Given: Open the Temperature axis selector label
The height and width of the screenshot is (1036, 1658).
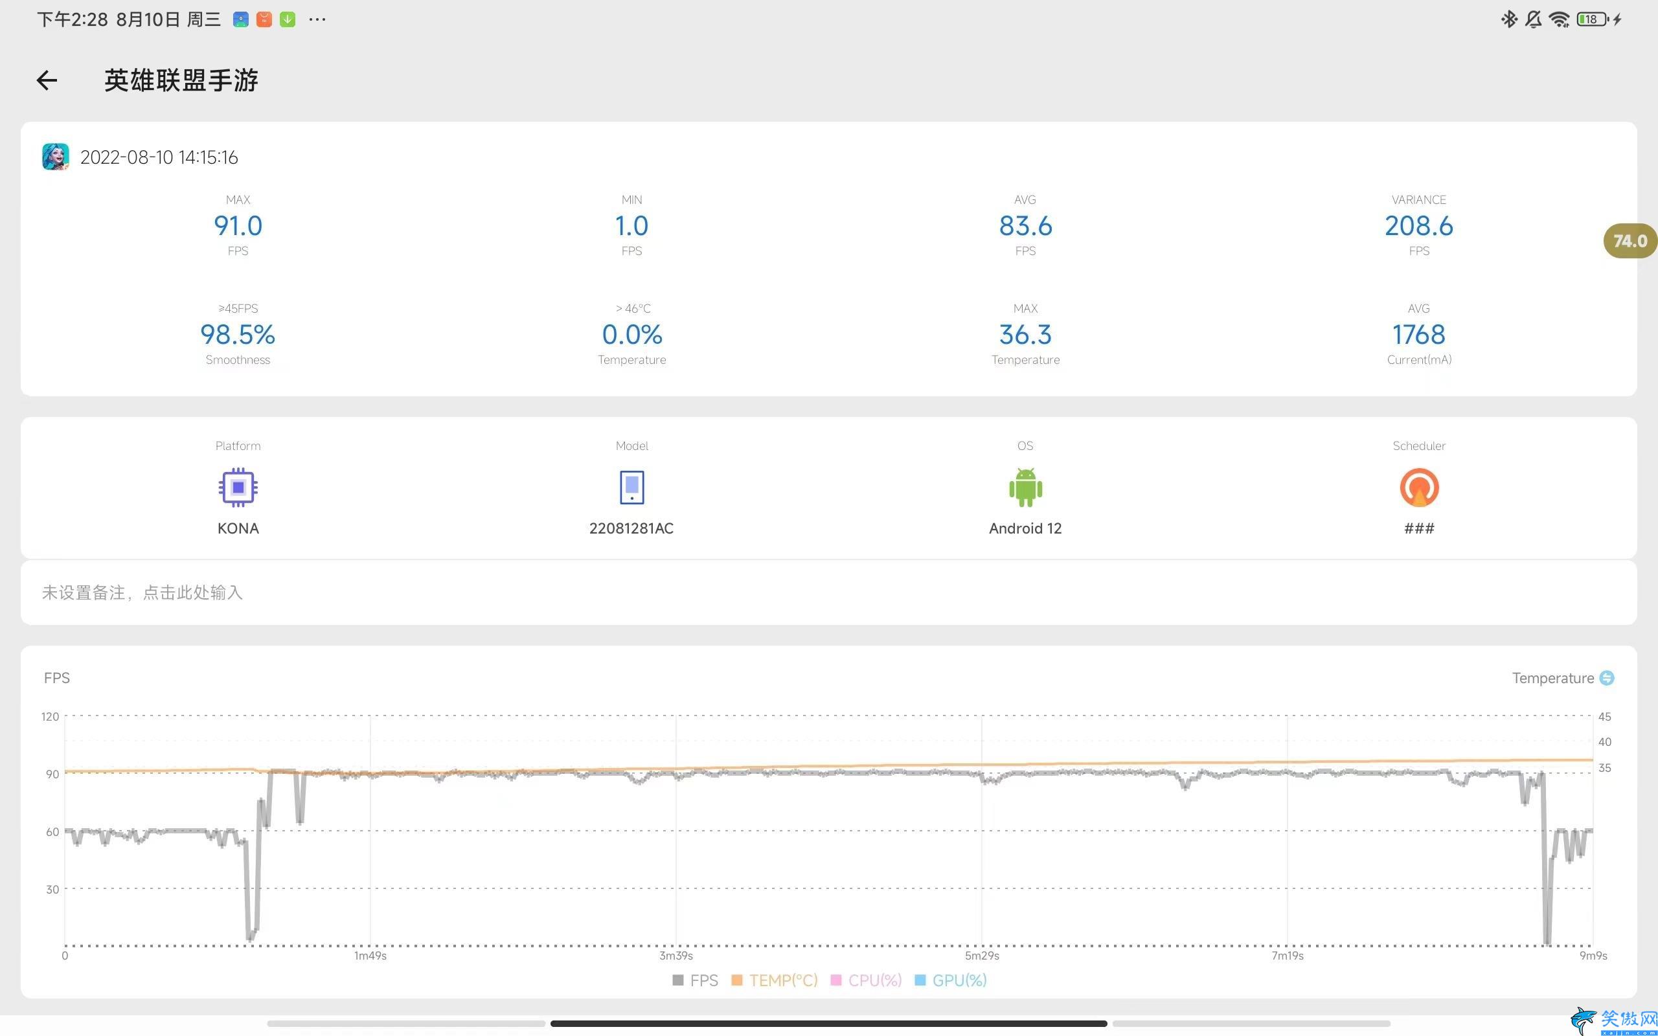Looking at the screenshot, I should coord(1552,678).
